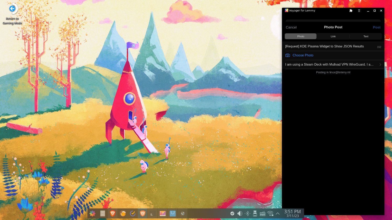This screenshot has height=220, width=392.
Task: Open the volume speaker tray icon
Action: [240, 213]
